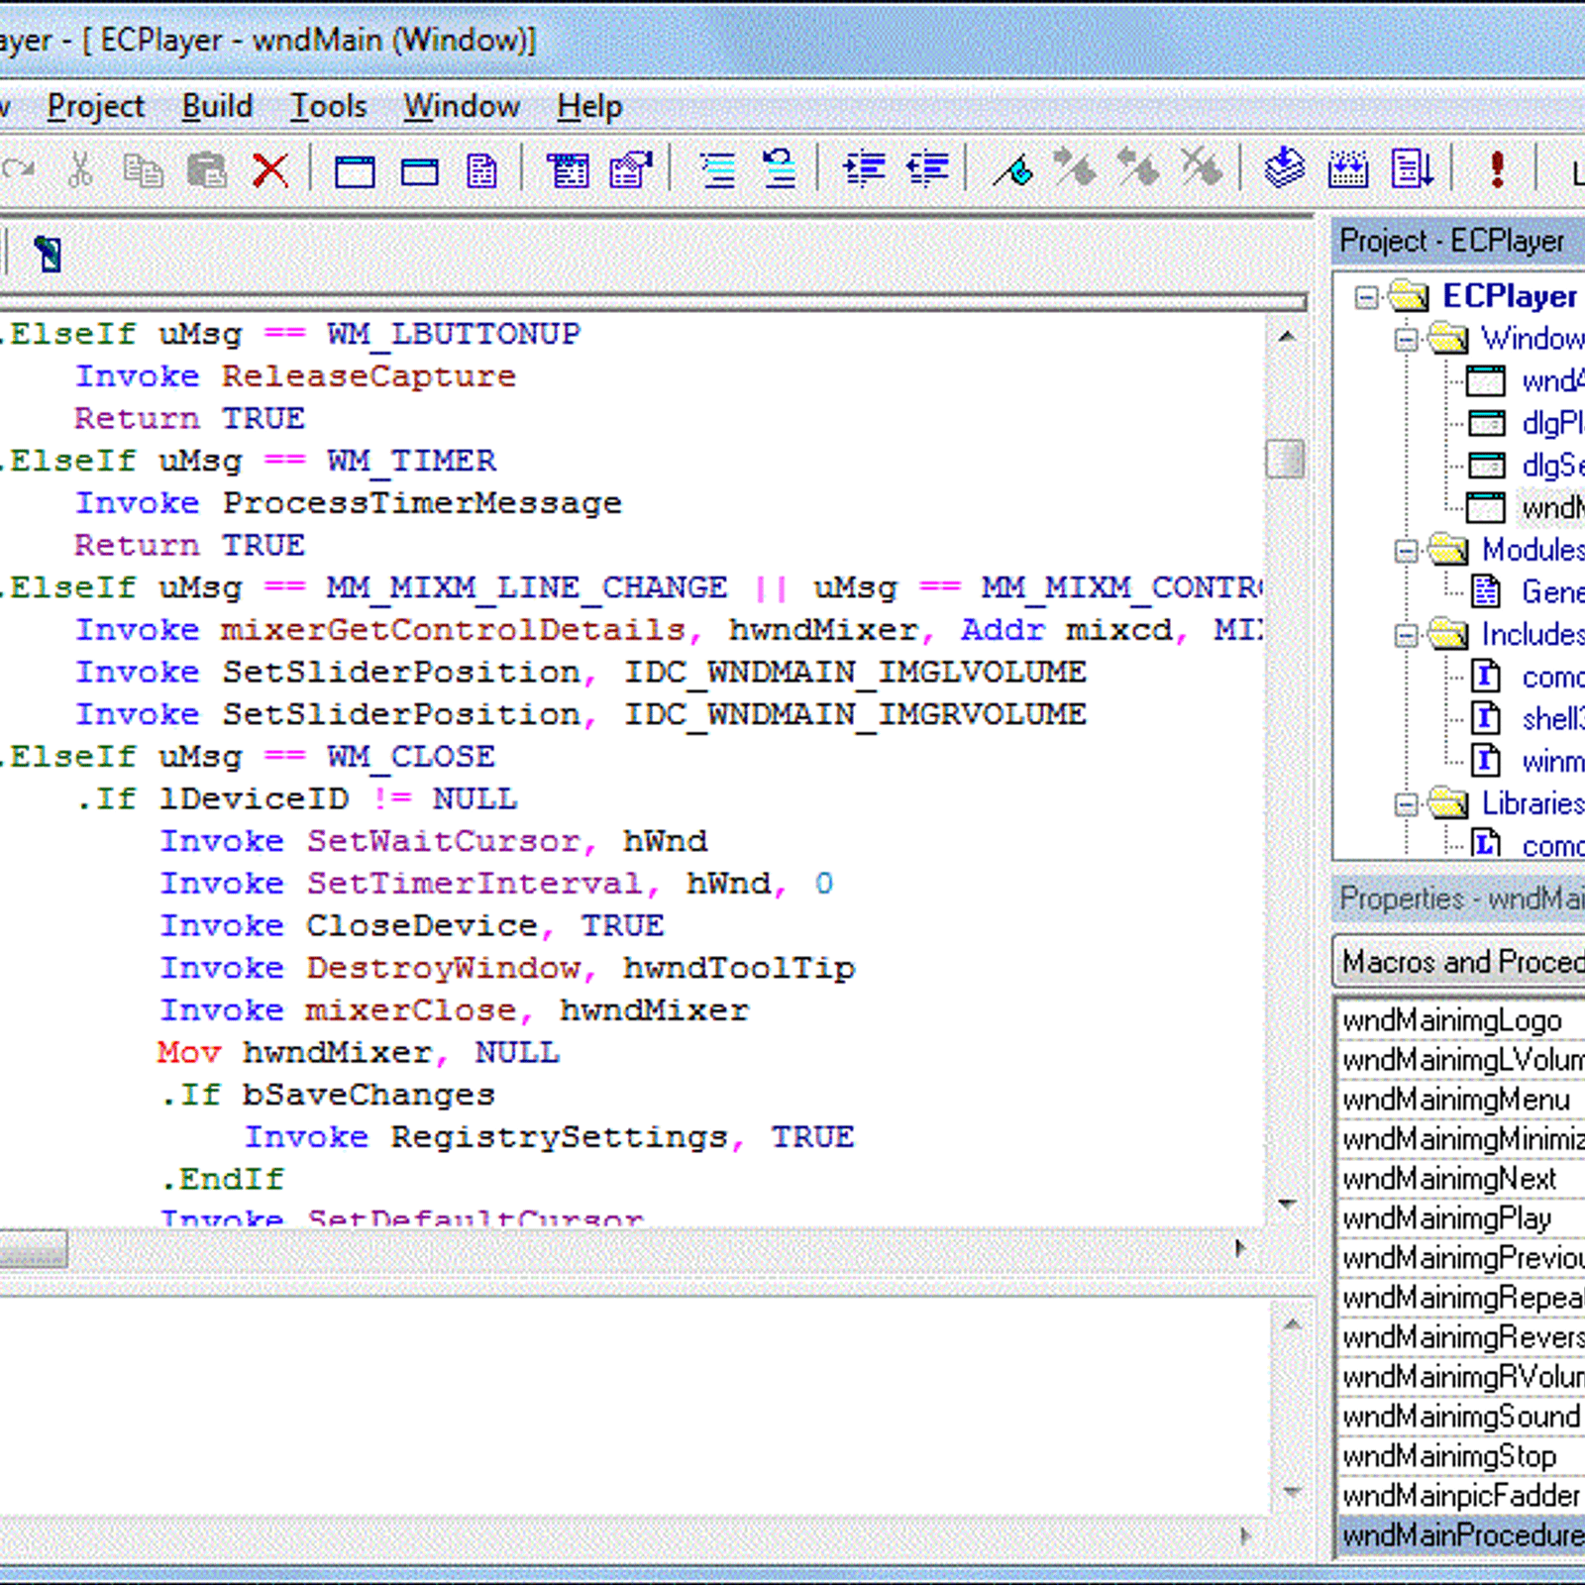
Task: Click the Redo arrow icon at the toolbar's left
Action: (x=18, y=170)
